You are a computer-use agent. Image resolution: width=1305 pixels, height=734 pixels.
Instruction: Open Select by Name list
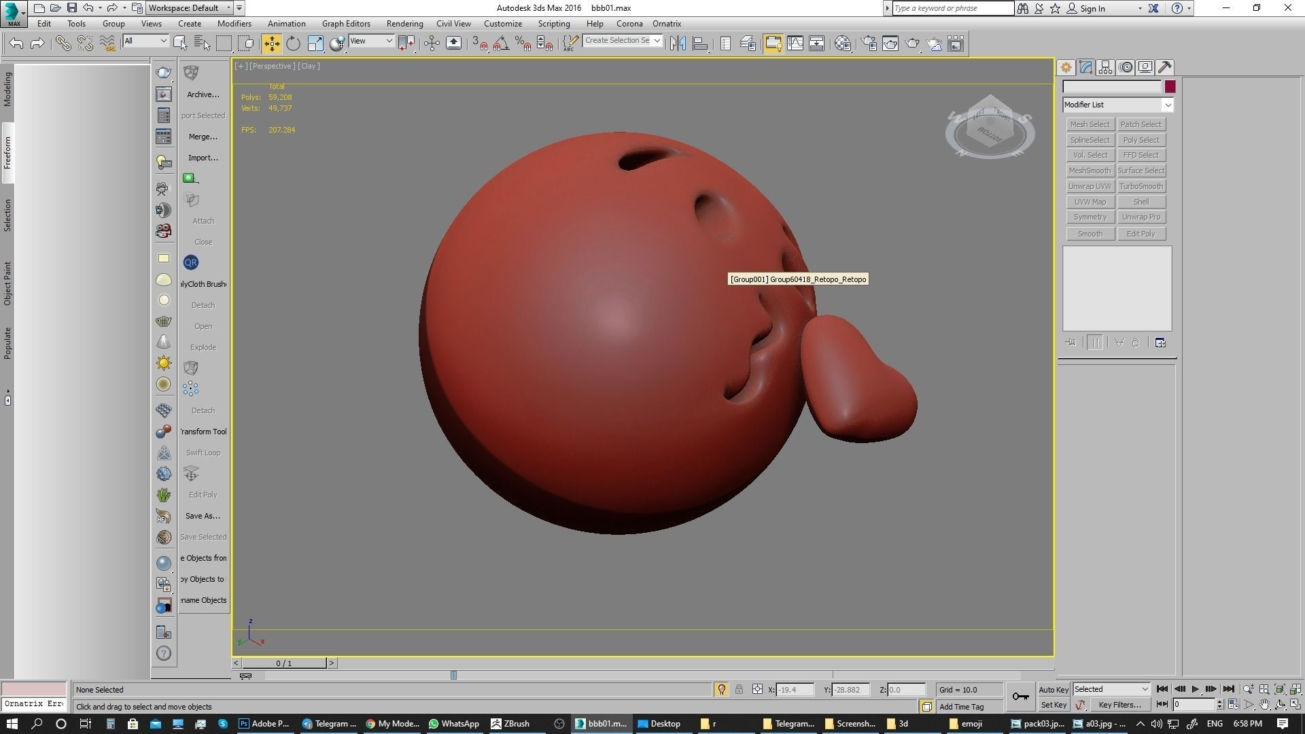(202, 43)
